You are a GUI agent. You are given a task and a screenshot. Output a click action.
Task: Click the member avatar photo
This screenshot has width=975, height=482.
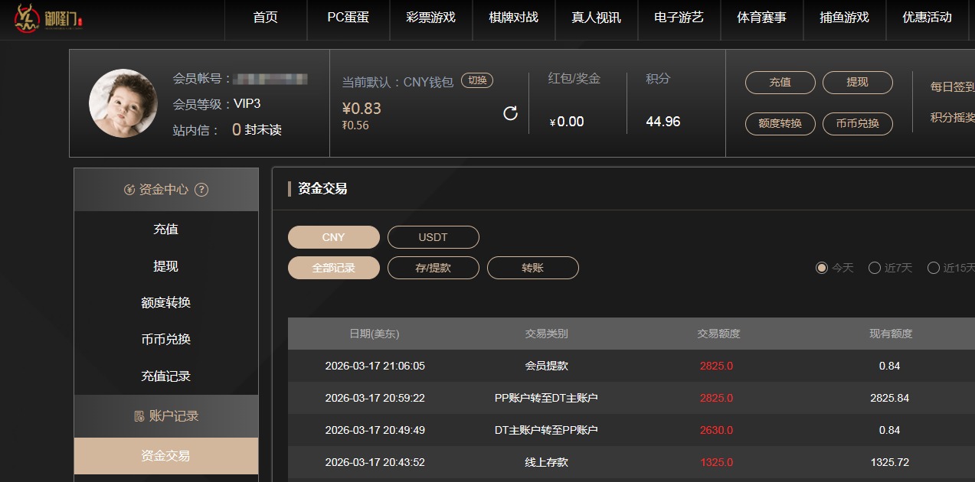(x=123, y=103)
